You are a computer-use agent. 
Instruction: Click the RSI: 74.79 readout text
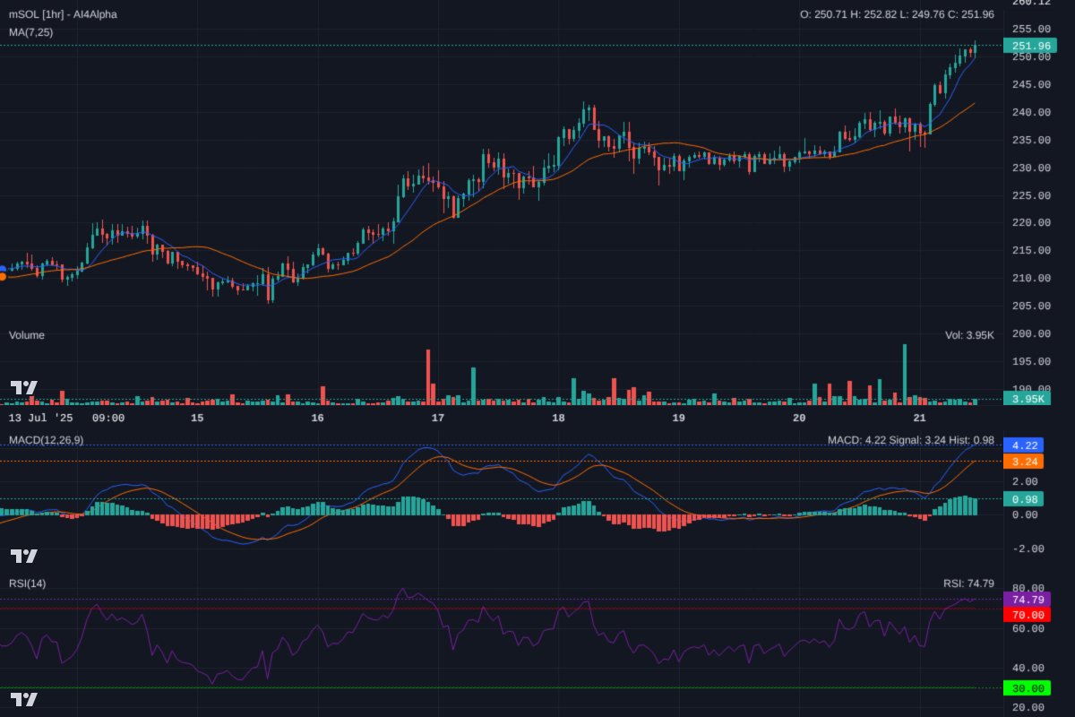pyautogui.click(x=968, y=583)
